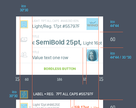Screen dimensions: 136x108
Task: Click the small timeline circle marker
Action: [30, 107]
